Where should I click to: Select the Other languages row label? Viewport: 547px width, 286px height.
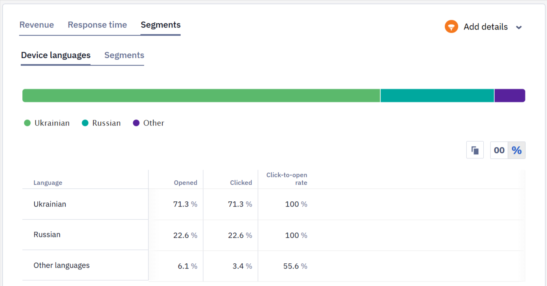[62, 265]
